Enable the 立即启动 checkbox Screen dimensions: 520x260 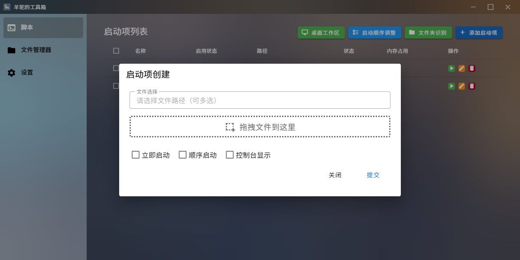coord(136,155)
